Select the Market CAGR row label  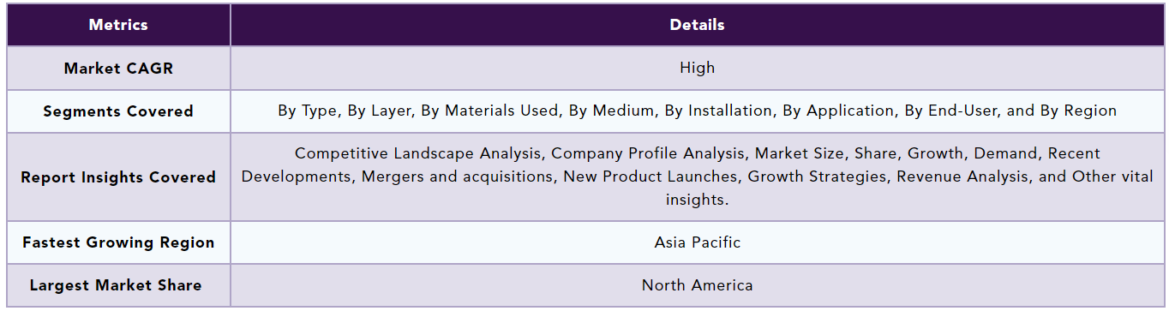tap(118, 68)
